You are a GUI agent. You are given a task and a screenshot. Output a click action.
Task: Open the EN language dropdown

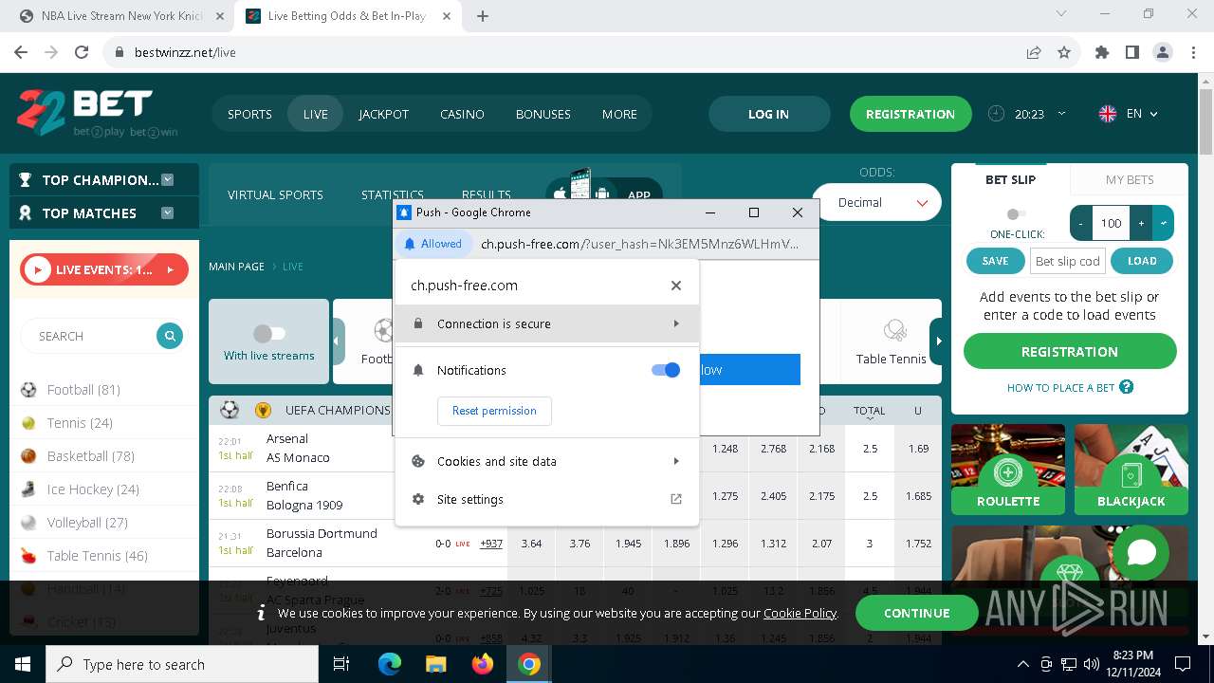point(1129,114)
